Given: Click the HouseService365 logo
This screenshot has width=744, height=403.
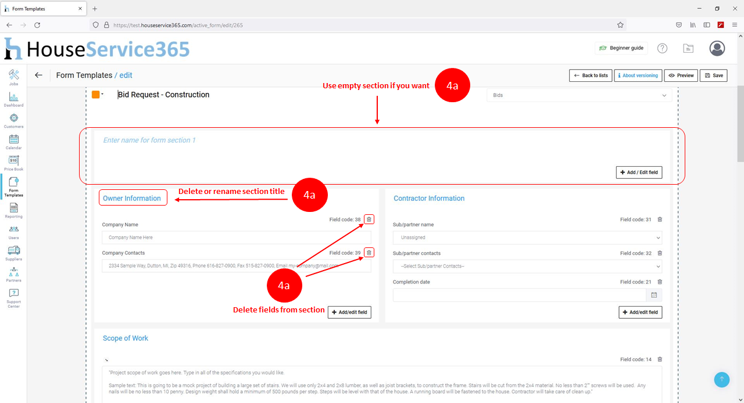Looking at the screenshot, I should click(x=96, y=49).
